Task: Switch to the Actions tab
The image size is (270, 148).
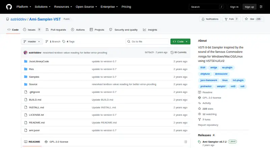Action: (x=78, y=30)
